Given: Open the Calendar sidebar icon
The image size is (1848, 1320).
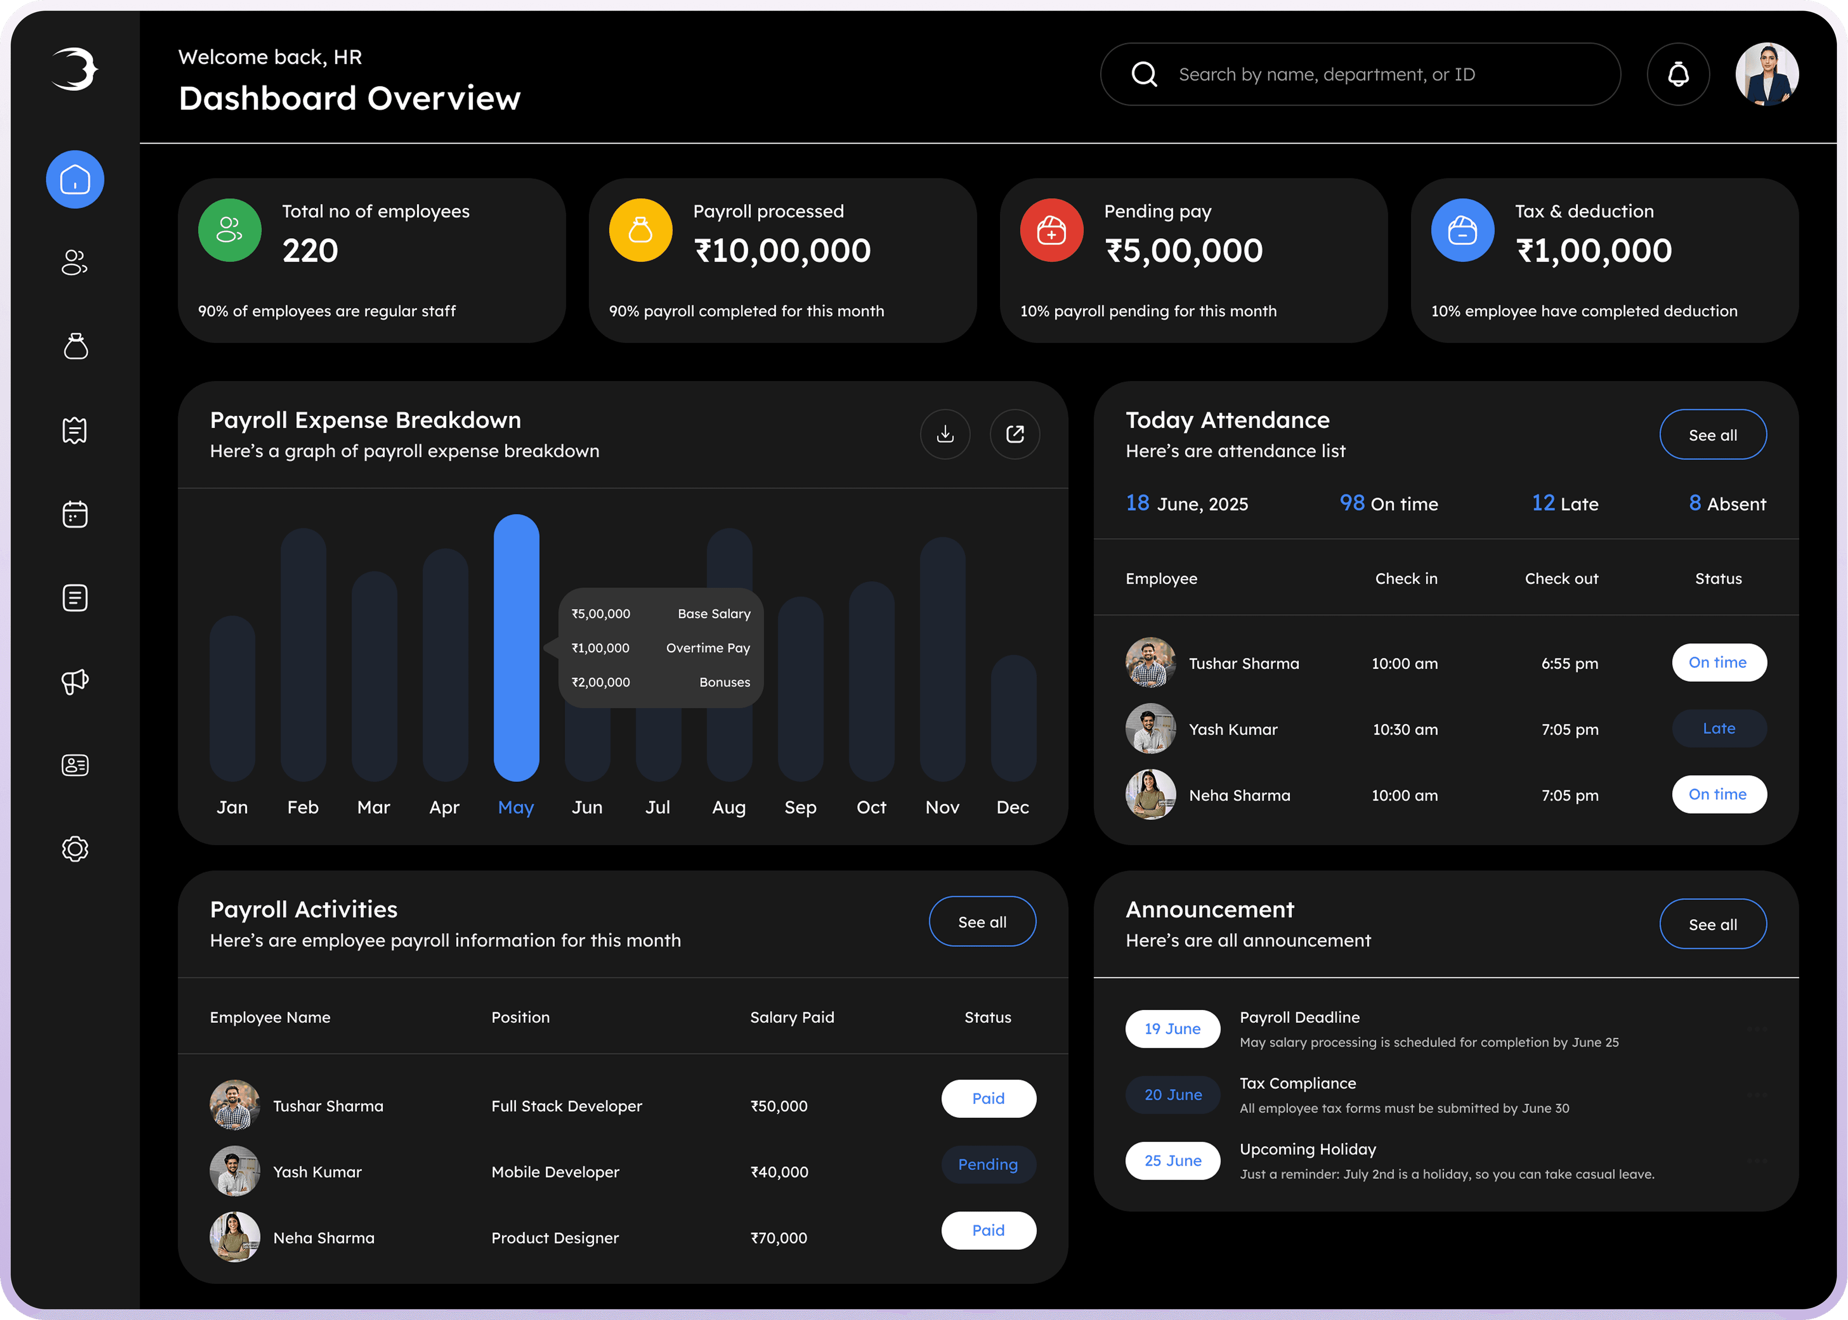Looking at the screenshot, I should click(x=75, y=514).
